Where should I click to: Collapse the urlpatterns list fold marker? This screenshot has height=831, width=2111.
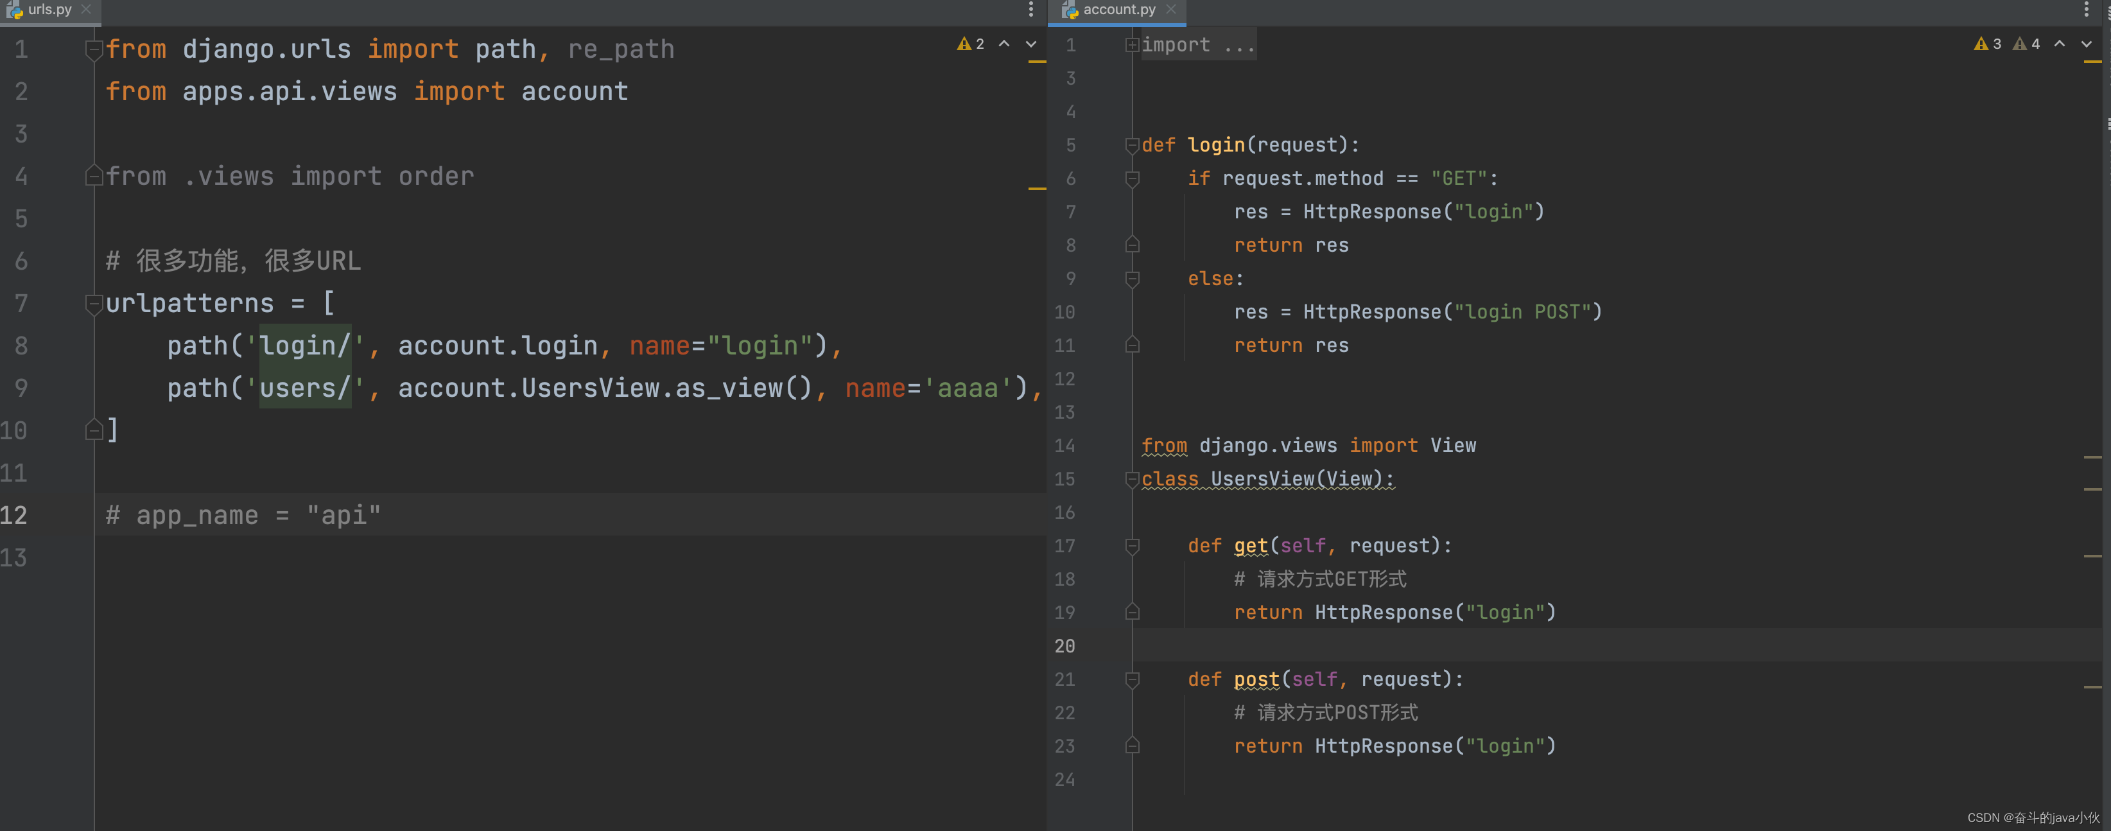click(94, 304)
